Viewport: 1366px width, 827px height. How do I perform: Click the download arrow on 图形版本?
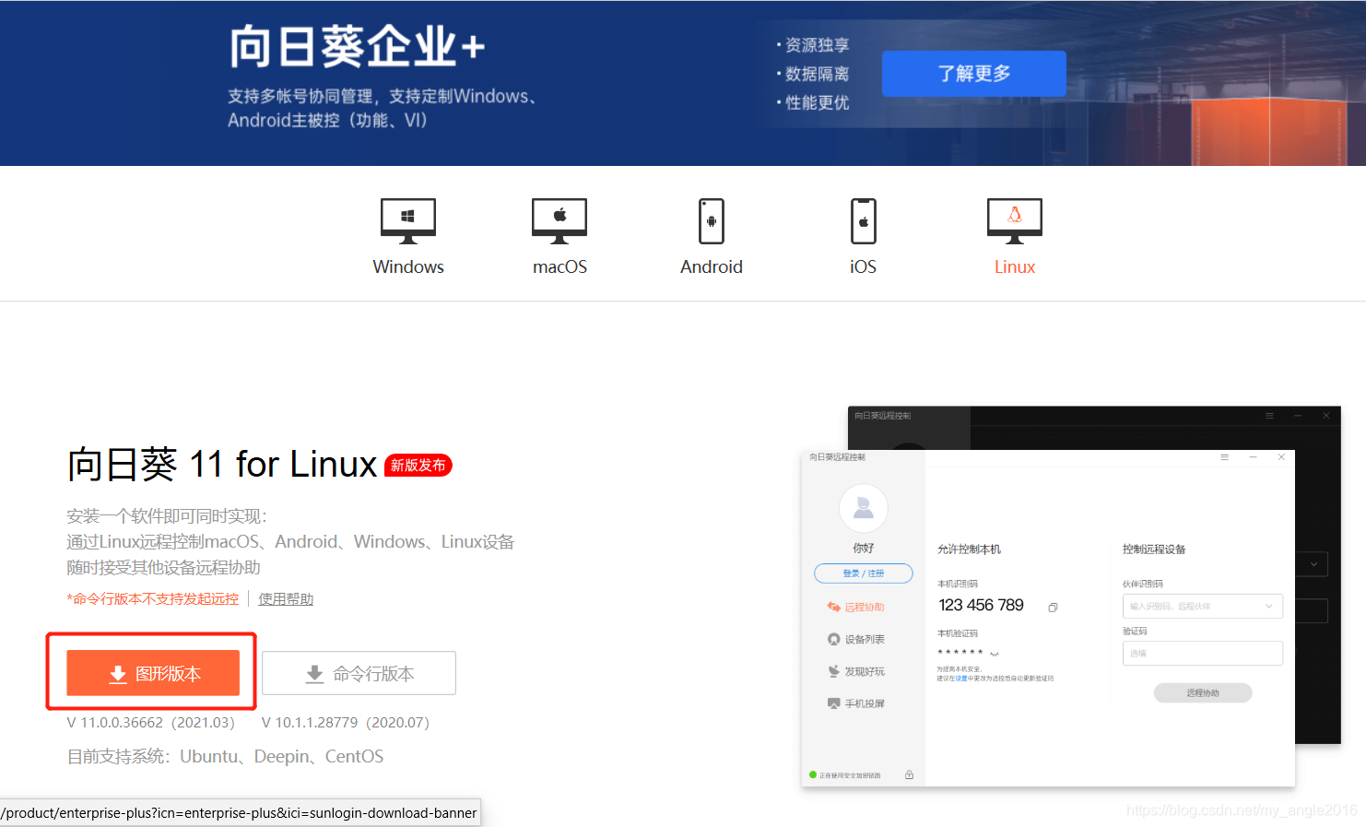(x=118, y=675)
